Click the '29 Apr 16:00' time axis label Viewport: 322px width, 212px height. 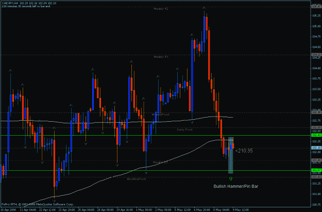[x=125, y=210]
